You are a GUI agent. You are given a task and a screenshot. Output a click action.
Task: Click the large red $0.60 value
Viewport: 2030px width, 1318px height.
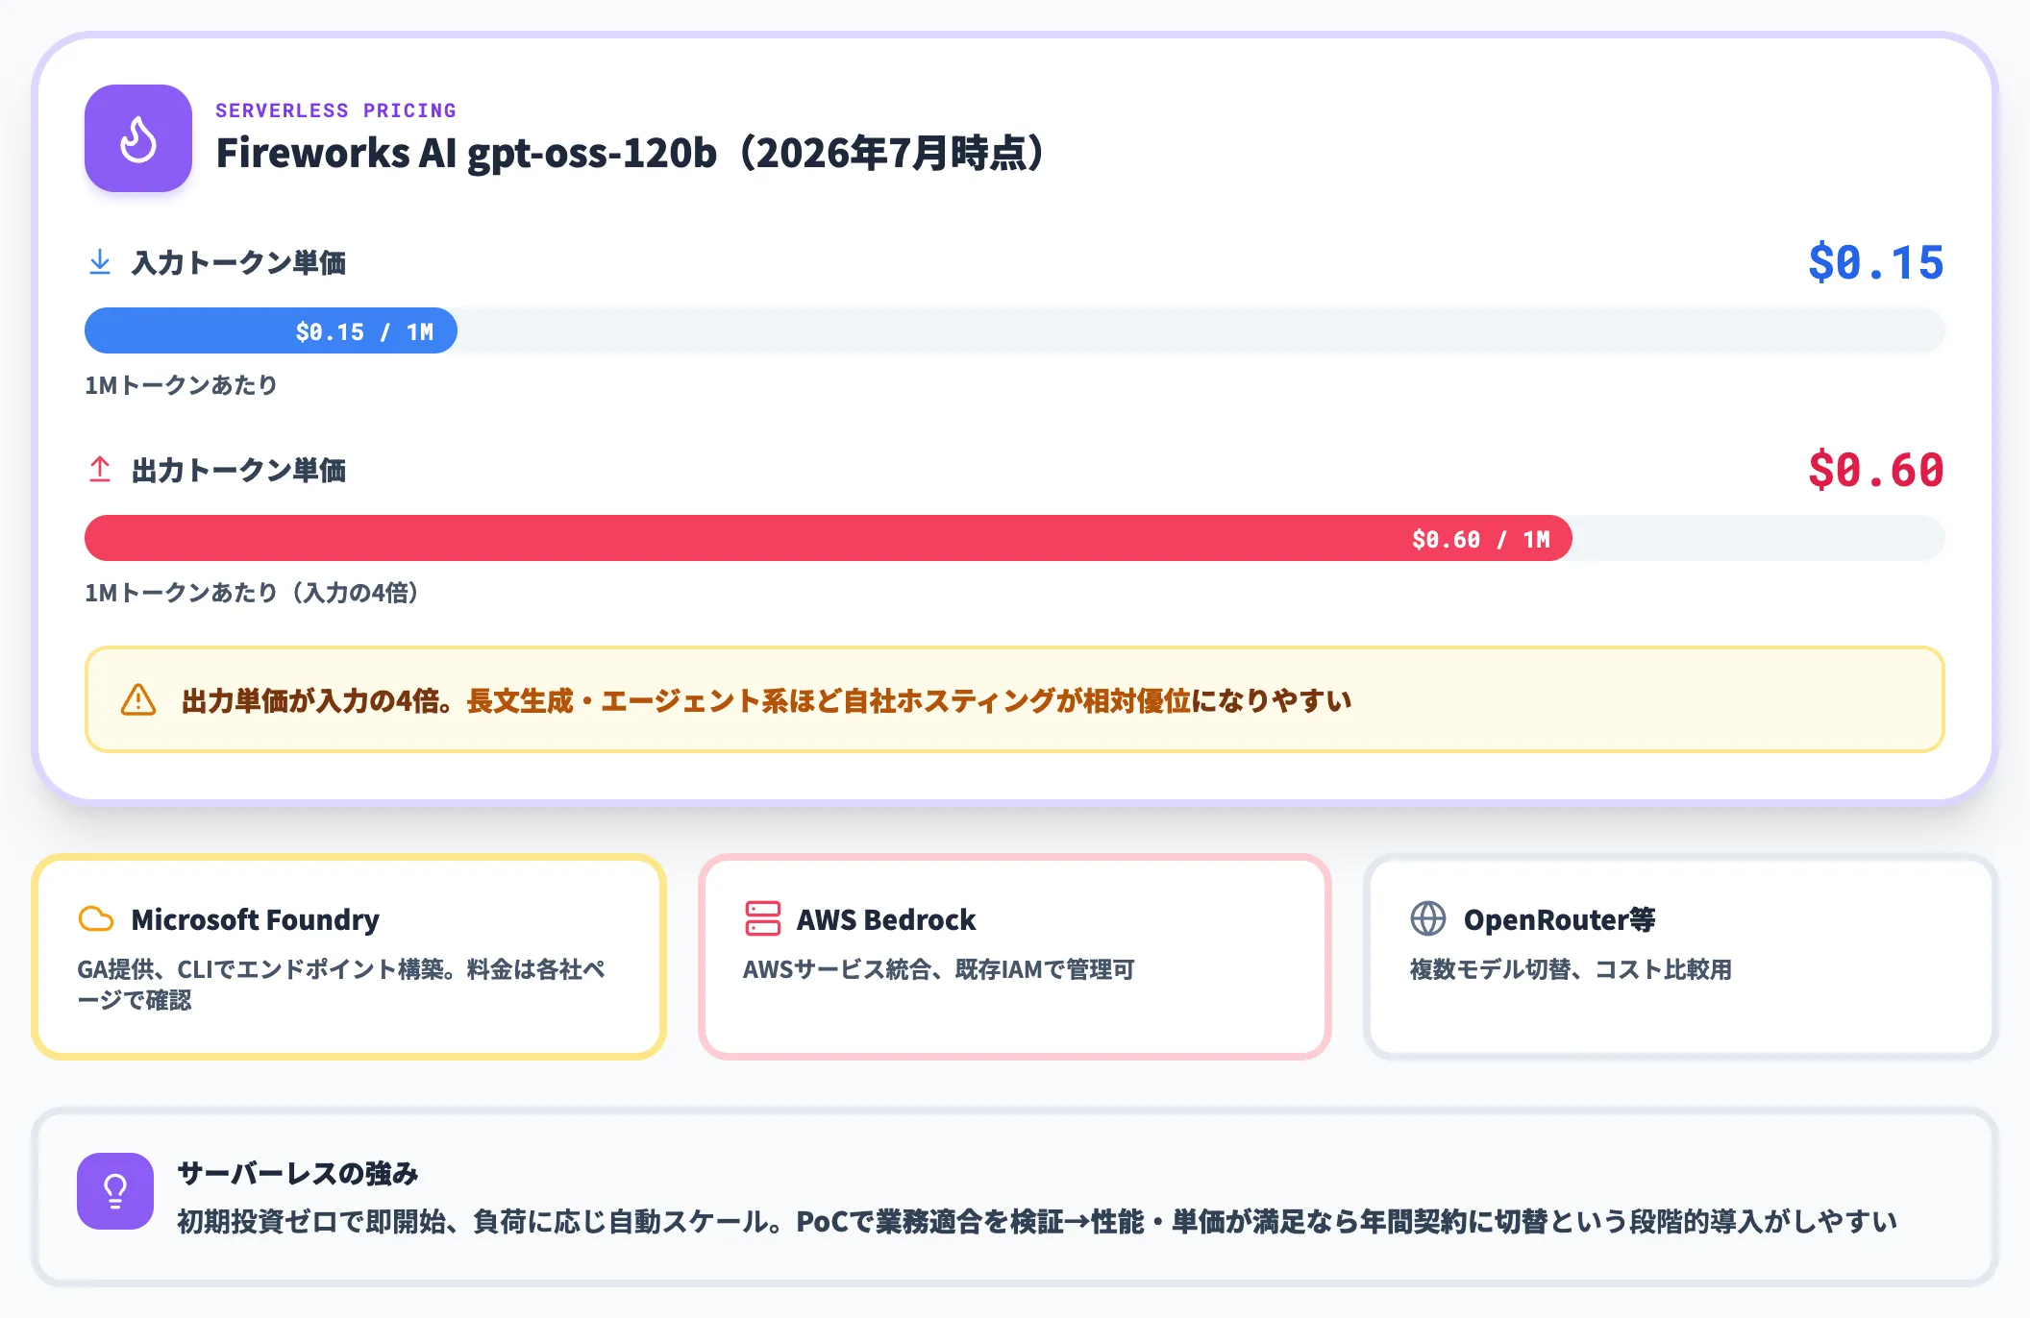tap(1876, 470)
